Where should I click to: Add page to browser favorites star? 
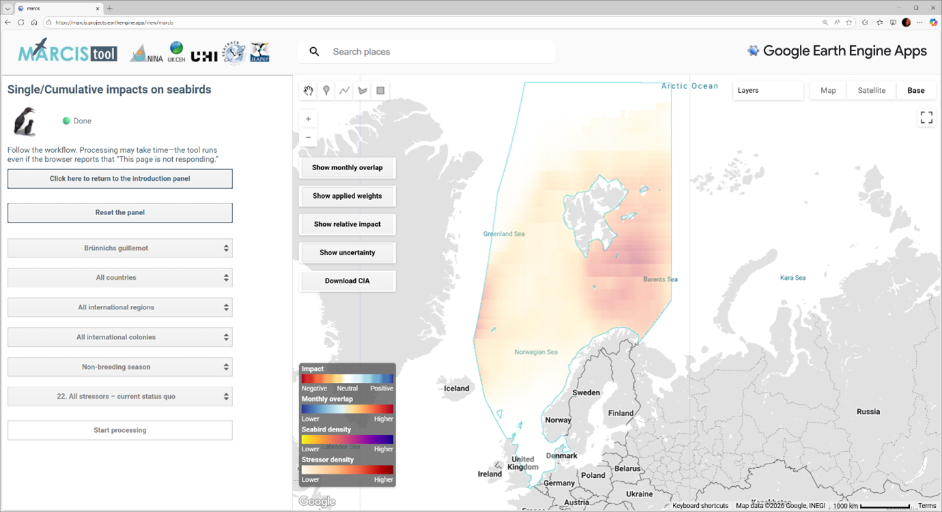[x=849, y=23]
